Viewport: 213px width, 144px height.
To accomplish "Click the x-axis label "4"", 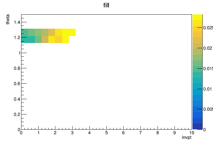I will (89, 133).
